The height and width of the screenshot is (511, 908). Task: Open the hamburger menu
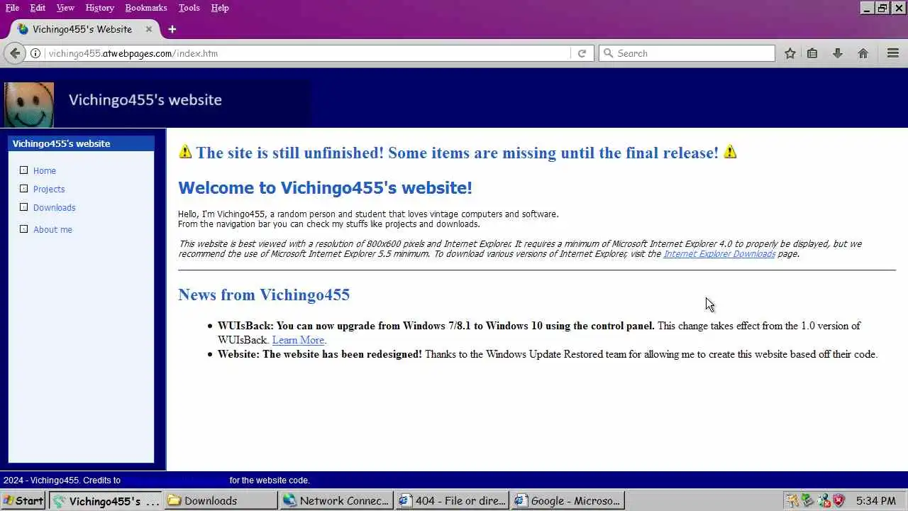click(893, 53)
